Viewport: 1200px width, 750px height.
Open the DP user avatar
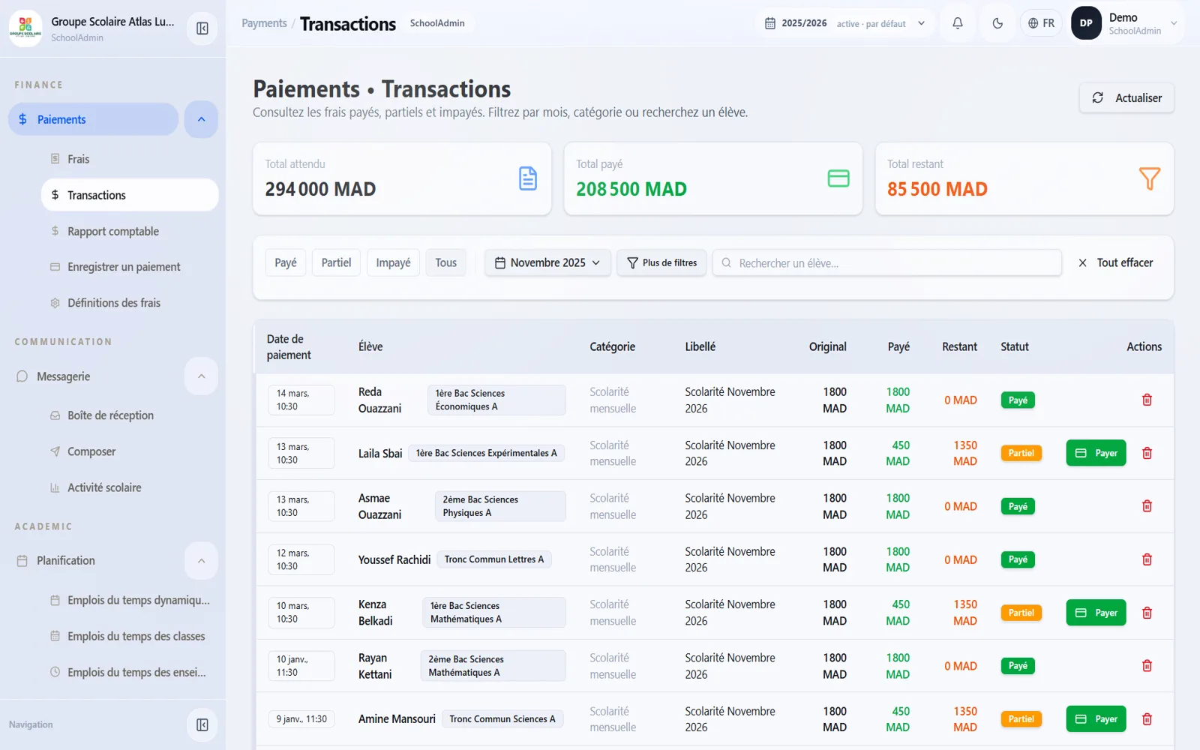1086,23
